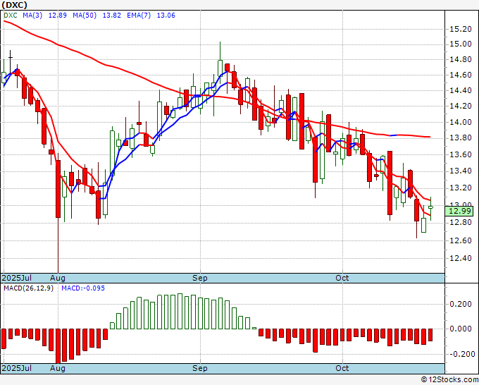This screenshot has width=479, height=385.
Task: Click Sep on MACD date axis
Action: pos(200,368)
